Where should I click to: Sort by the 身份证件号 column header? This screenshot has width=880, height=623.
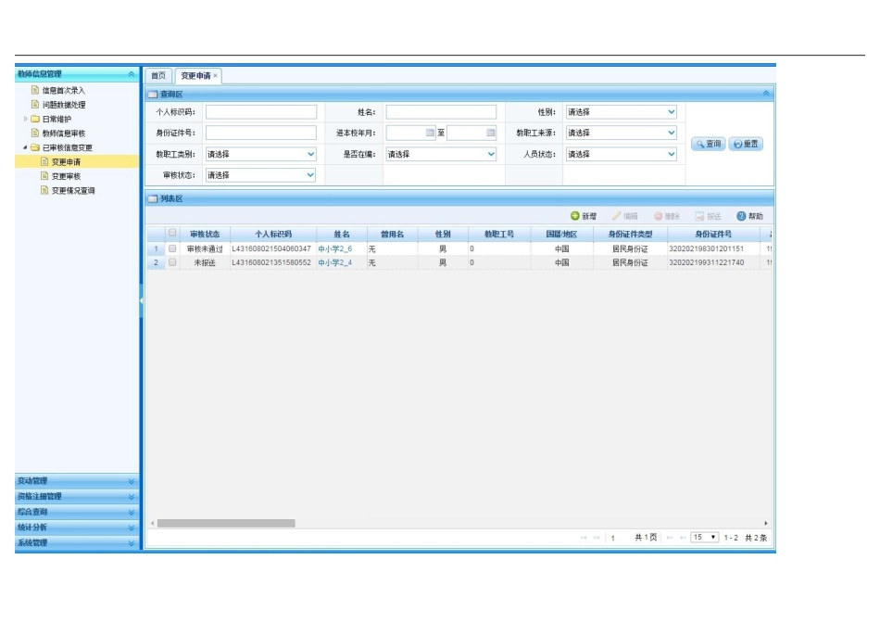tap(713, 235)
